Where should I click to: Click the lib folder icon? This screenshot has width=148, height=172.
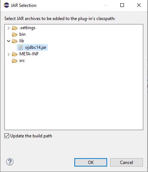(x=15, y=41)
